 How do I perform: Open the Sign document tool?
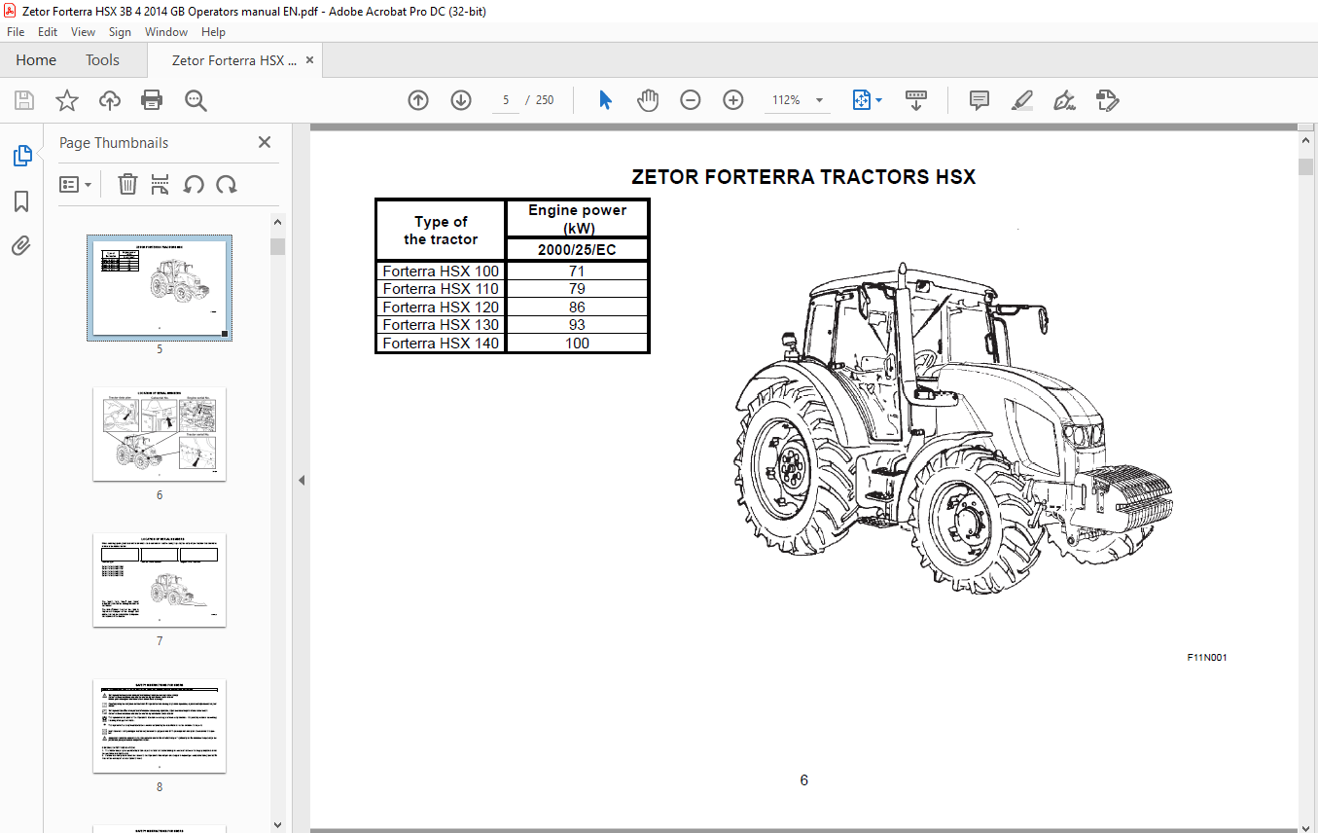point(1064,100)
